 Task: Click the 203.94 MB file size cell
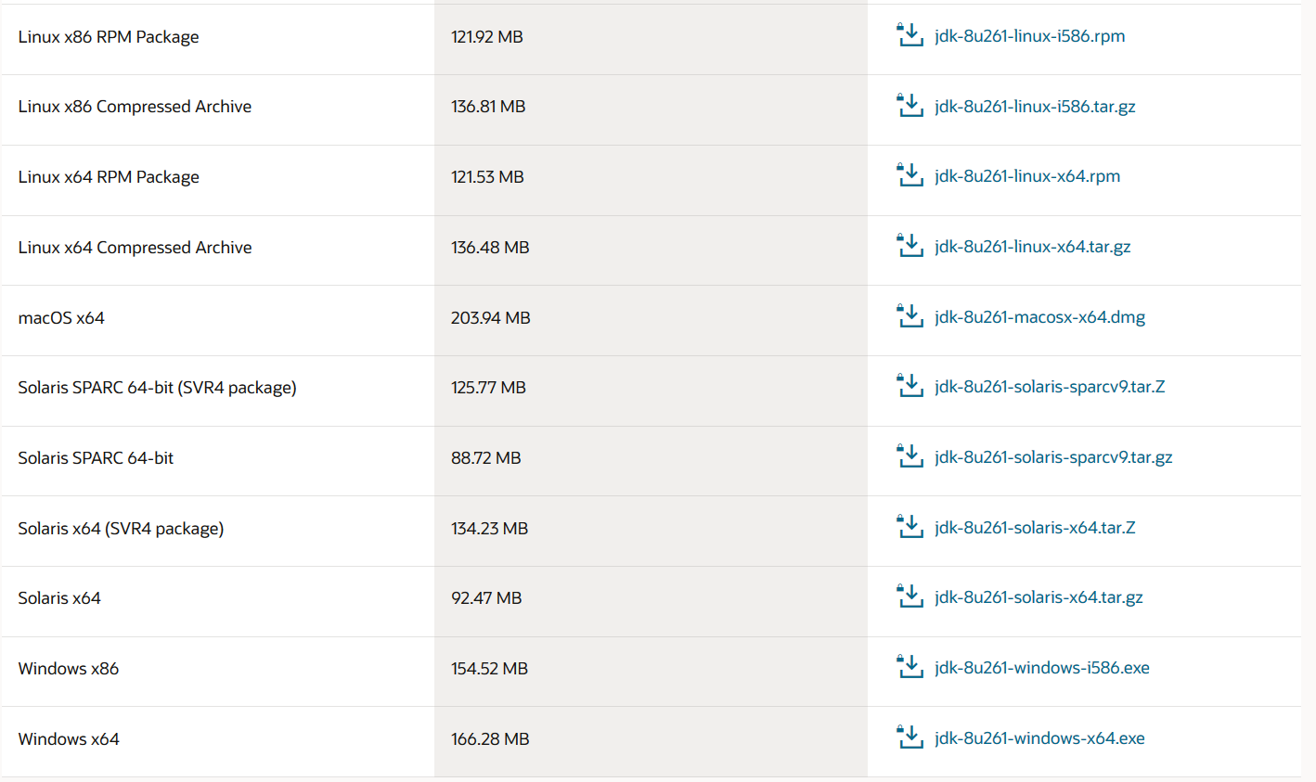491,318
